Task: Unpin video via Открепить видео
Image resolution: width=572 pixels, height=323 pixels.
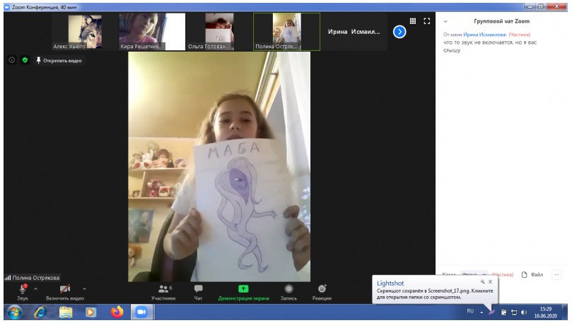Action: [x=59, y=61]
